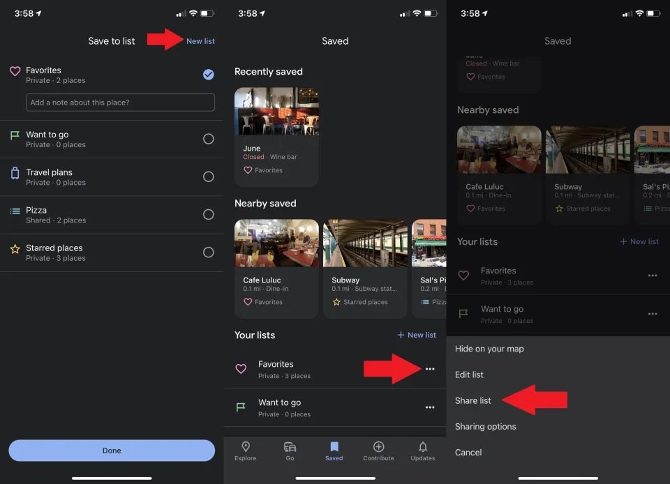Open the Contribute plus icon
The height and width of the screenshot is (484, 670).
[378, 448]
